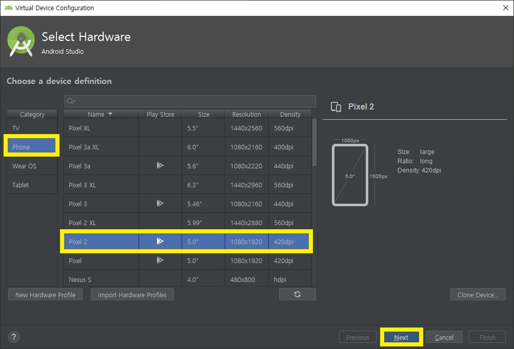The image size is (514, 349).
Task: Click Import Hardware Profiles button
Action: (132, 295)
